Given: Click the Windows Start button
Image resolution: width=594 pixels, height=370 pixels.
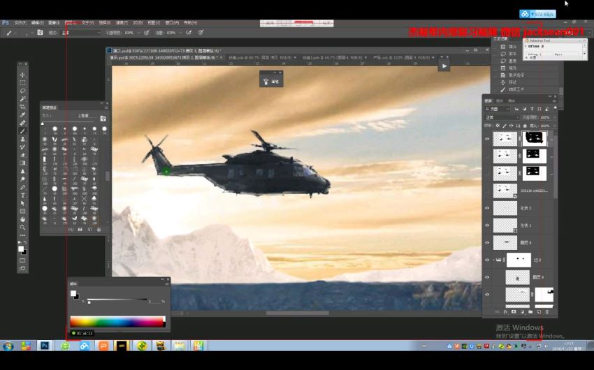Looking at the screenshot, I should 8,346.
